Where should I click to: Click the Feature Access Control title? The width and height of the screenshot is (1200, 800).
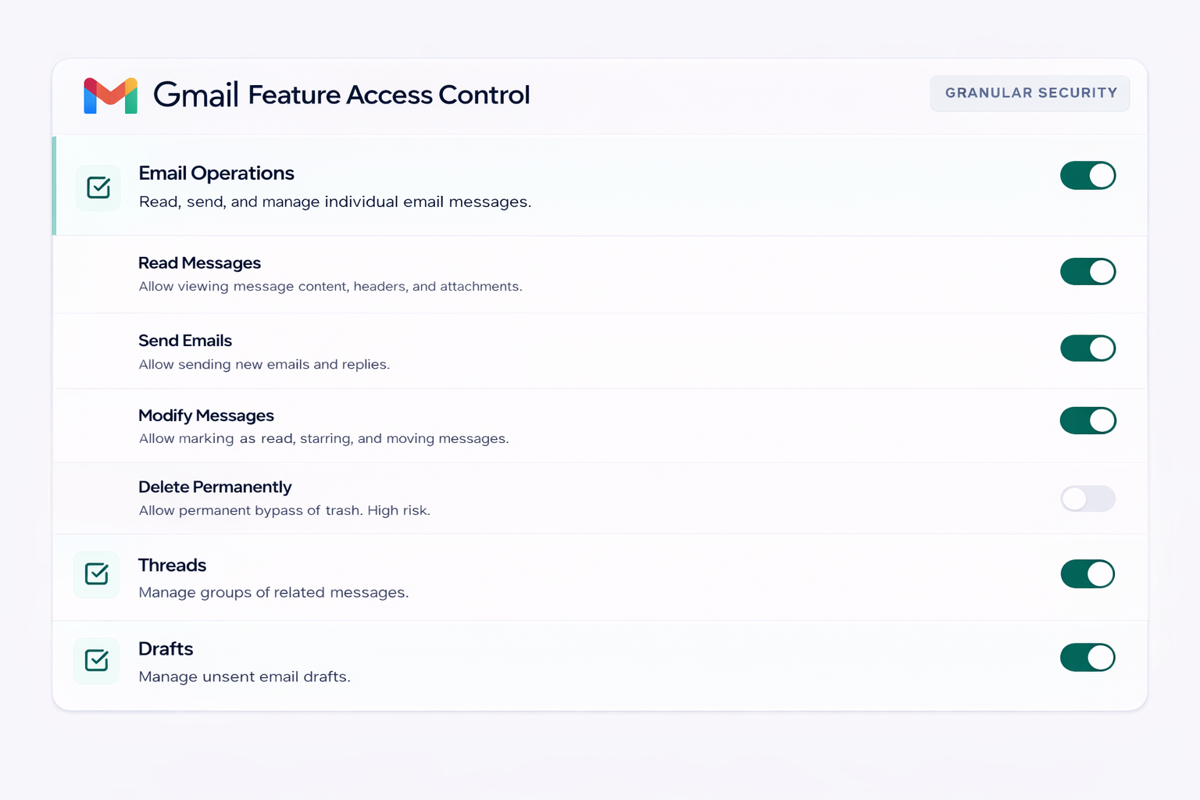389,95
